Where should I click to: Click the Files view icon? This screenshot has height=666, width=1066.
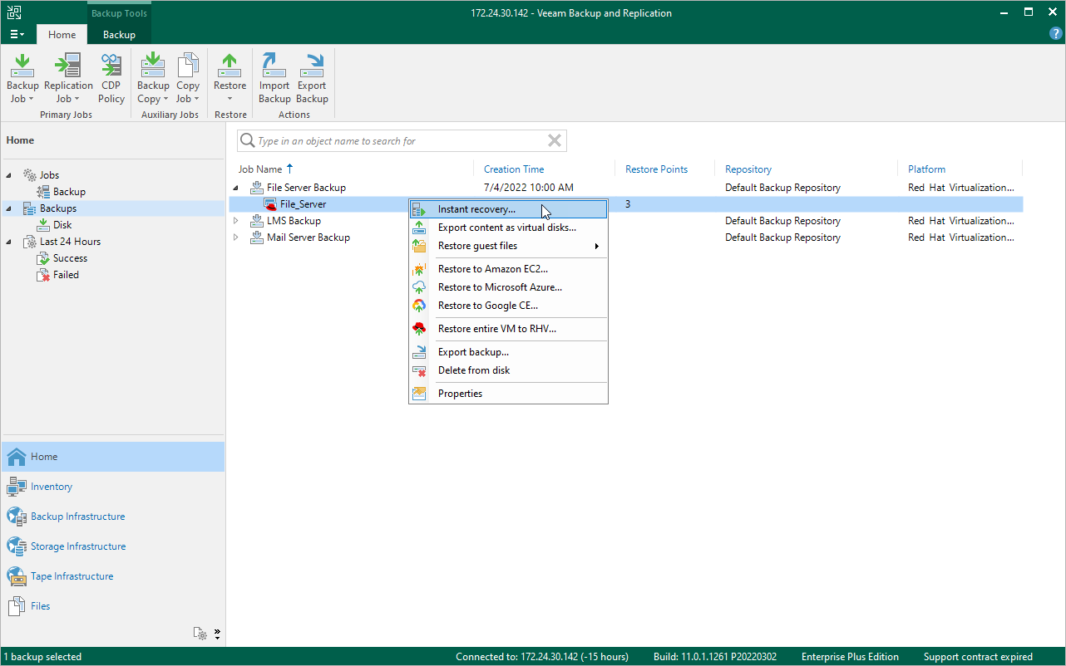[17, 606]
